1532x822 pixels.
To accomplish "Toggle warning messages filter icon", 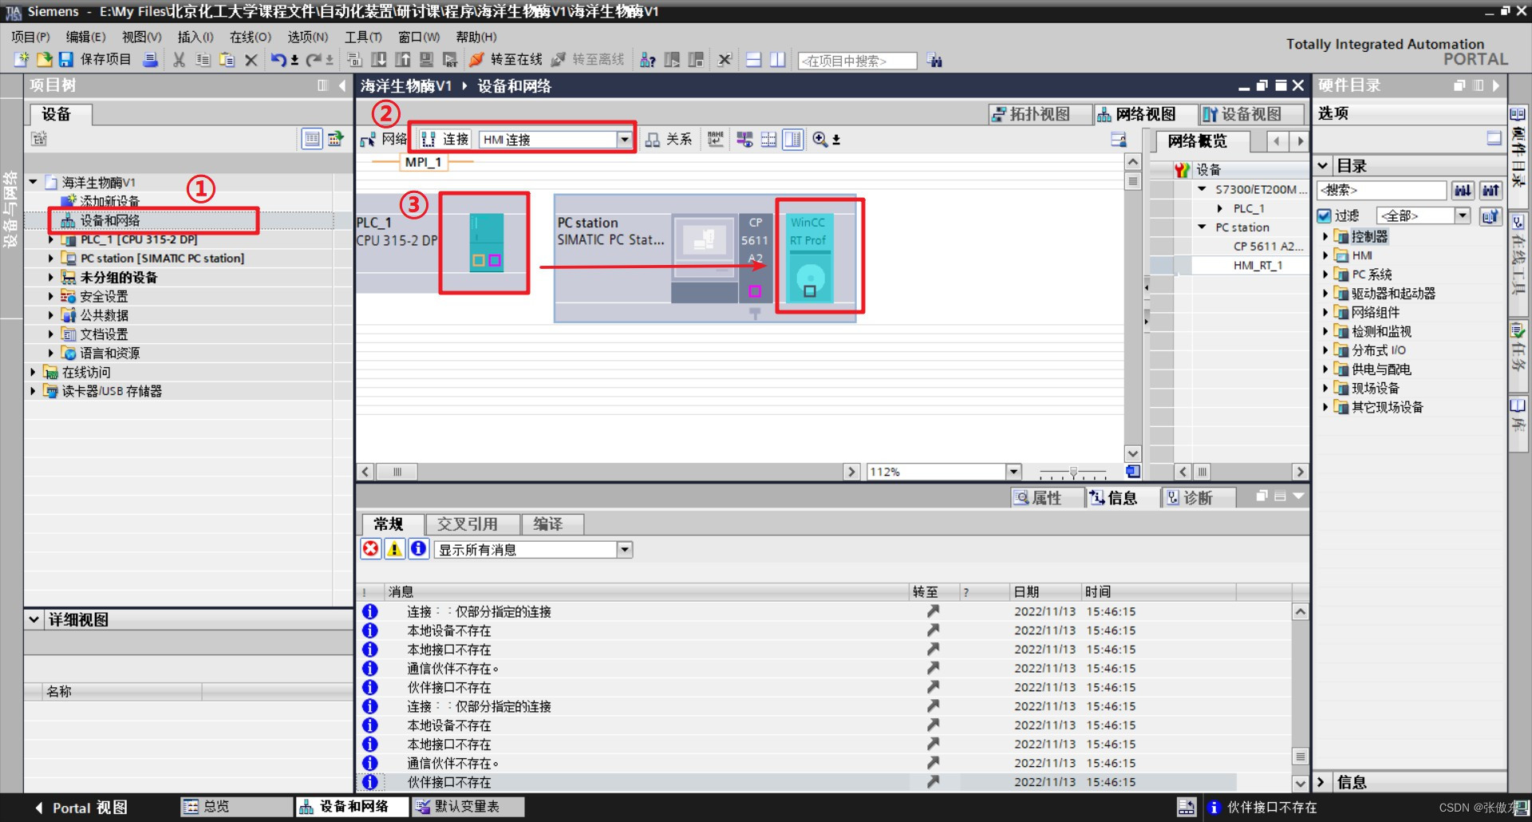I will [x=394, y=549].
